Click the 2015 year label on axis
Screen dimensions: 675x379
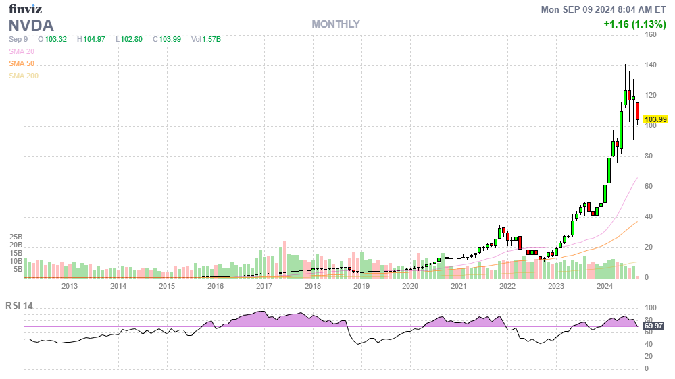[167, 286]
